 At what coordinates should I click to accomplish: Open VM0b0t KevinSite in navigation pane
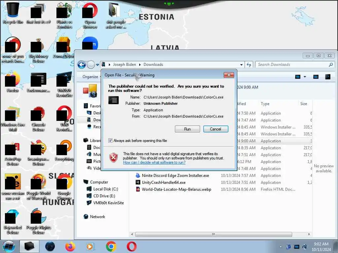click(x=108, y=203)
